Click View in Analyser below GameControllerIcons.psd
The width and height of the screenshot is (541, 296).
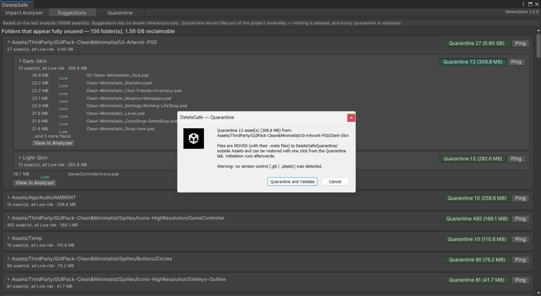(x=35, y=182)
